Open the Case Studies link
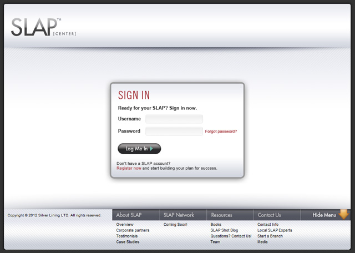This screenshot has height=253, width=355. 128,242
